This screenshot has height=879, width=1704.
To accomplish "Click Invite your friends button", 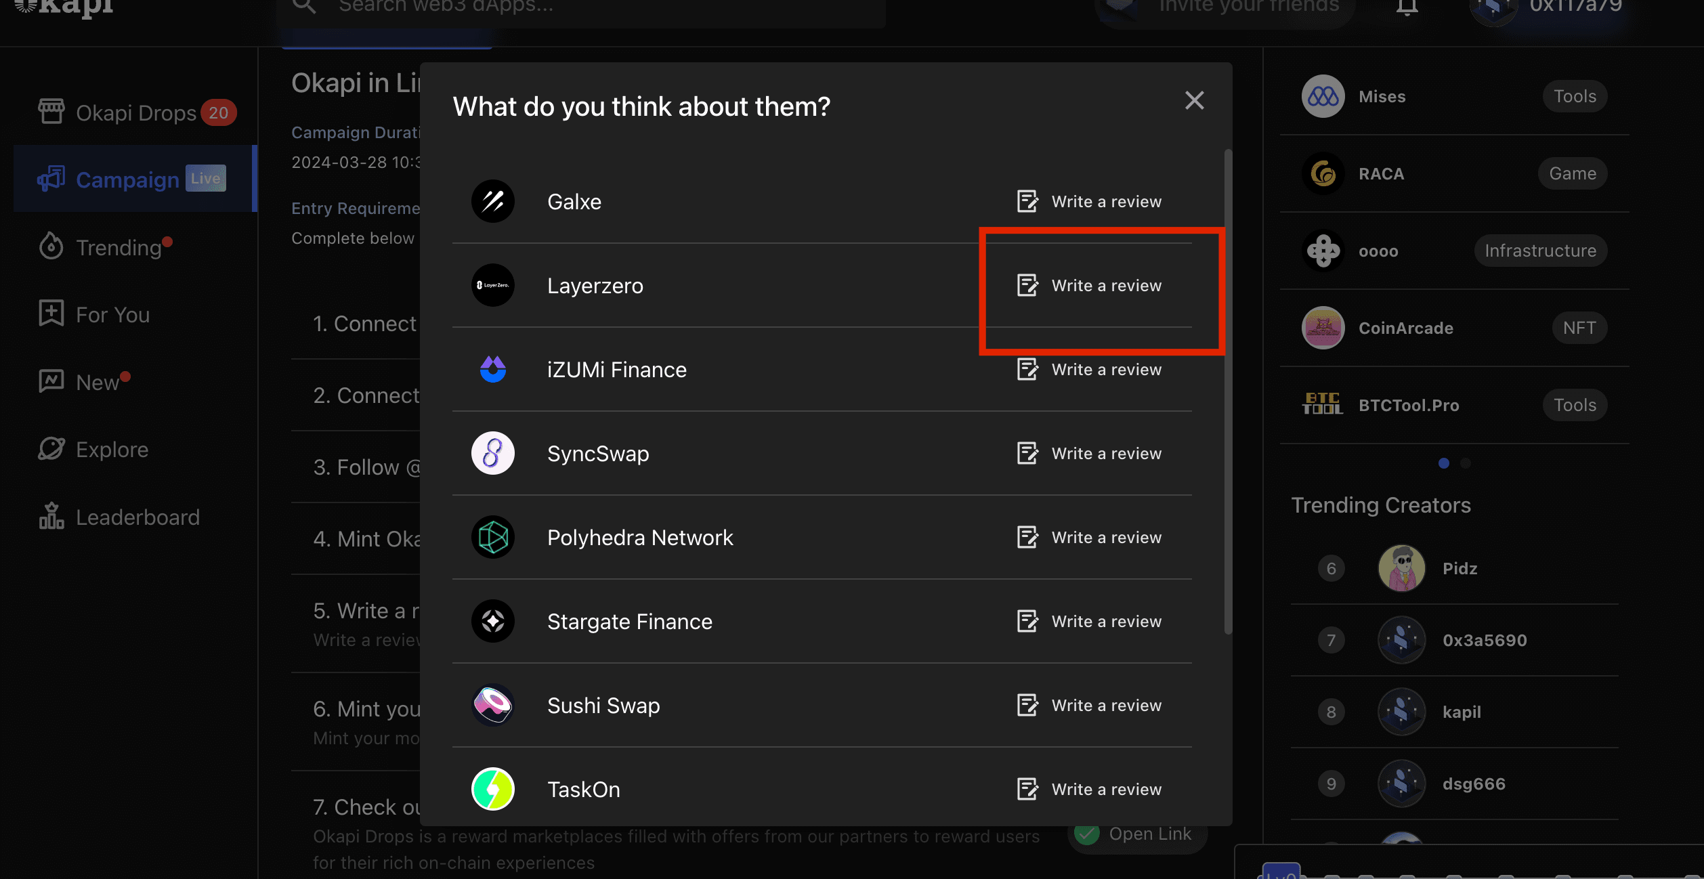I will [x=1224, y=9].
